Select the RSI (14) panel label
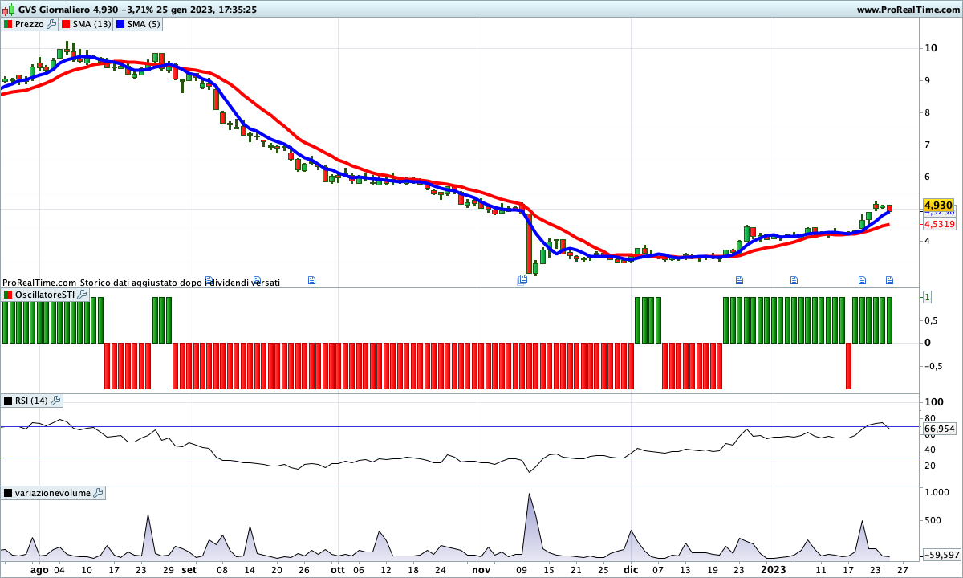The image size is (963, 578). click(x=33, y=401)
